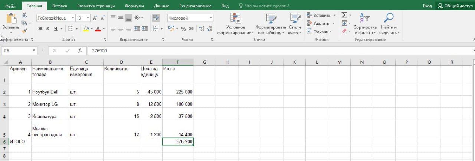Apply percent style format

[x=183, y=29]
